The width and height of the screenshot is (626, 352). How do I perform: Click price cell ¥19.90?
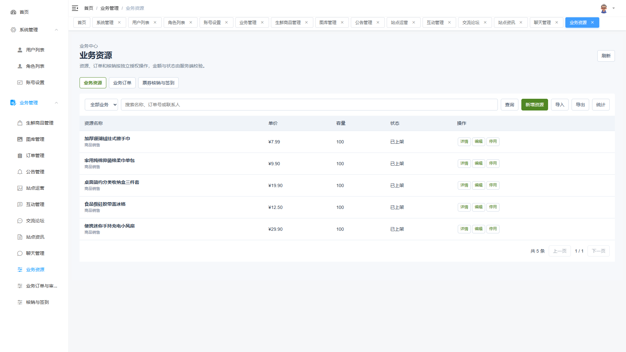coord(276,185)
